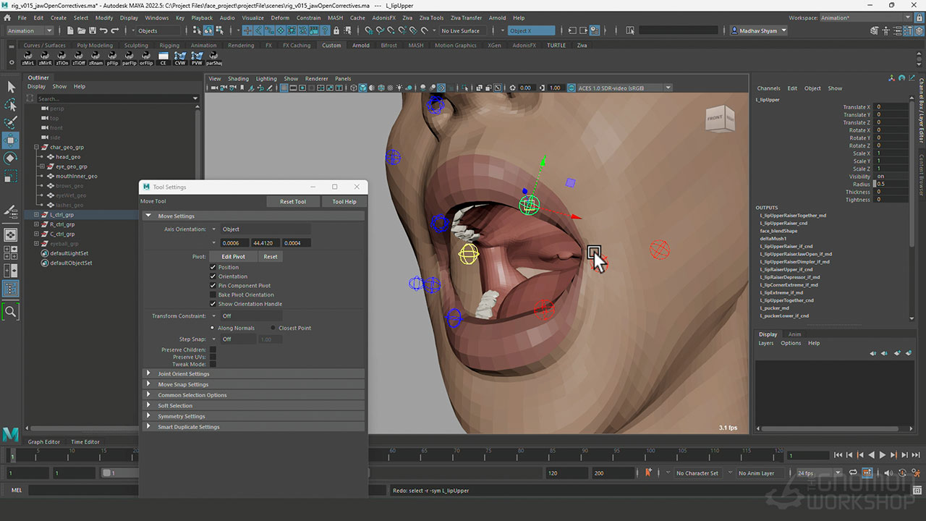Uncheck the Pin Component Pivot checkbox
This screenshot has width=926, height=521.
[x=213, y=286]
